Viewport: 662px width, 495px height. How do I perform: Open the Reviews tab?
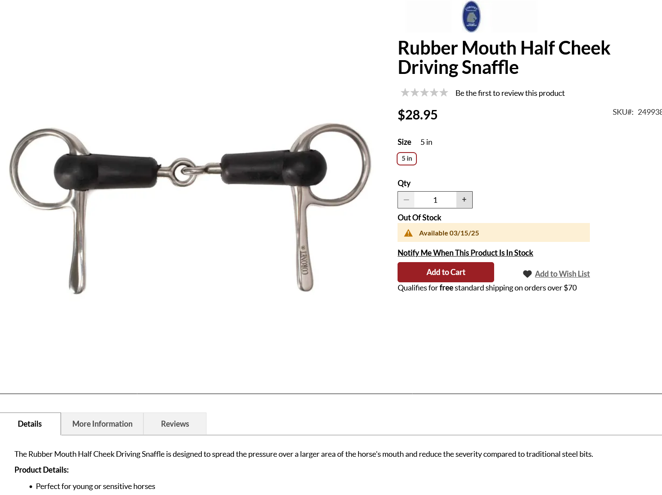(x=175, y=424)
